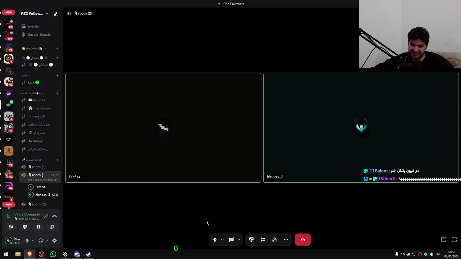The image size is (461, 259).
Task: Click ENG language indicator in tray
Action: (x=438, y=254)
